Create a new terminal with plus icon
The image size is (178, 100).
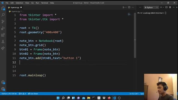coord(161,7)
